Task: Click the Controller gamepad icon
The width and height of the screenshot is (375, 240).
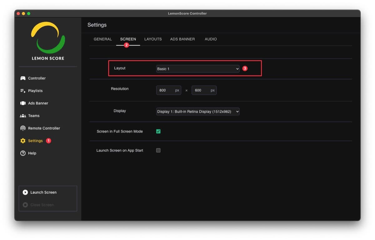Action: [23, 78]
